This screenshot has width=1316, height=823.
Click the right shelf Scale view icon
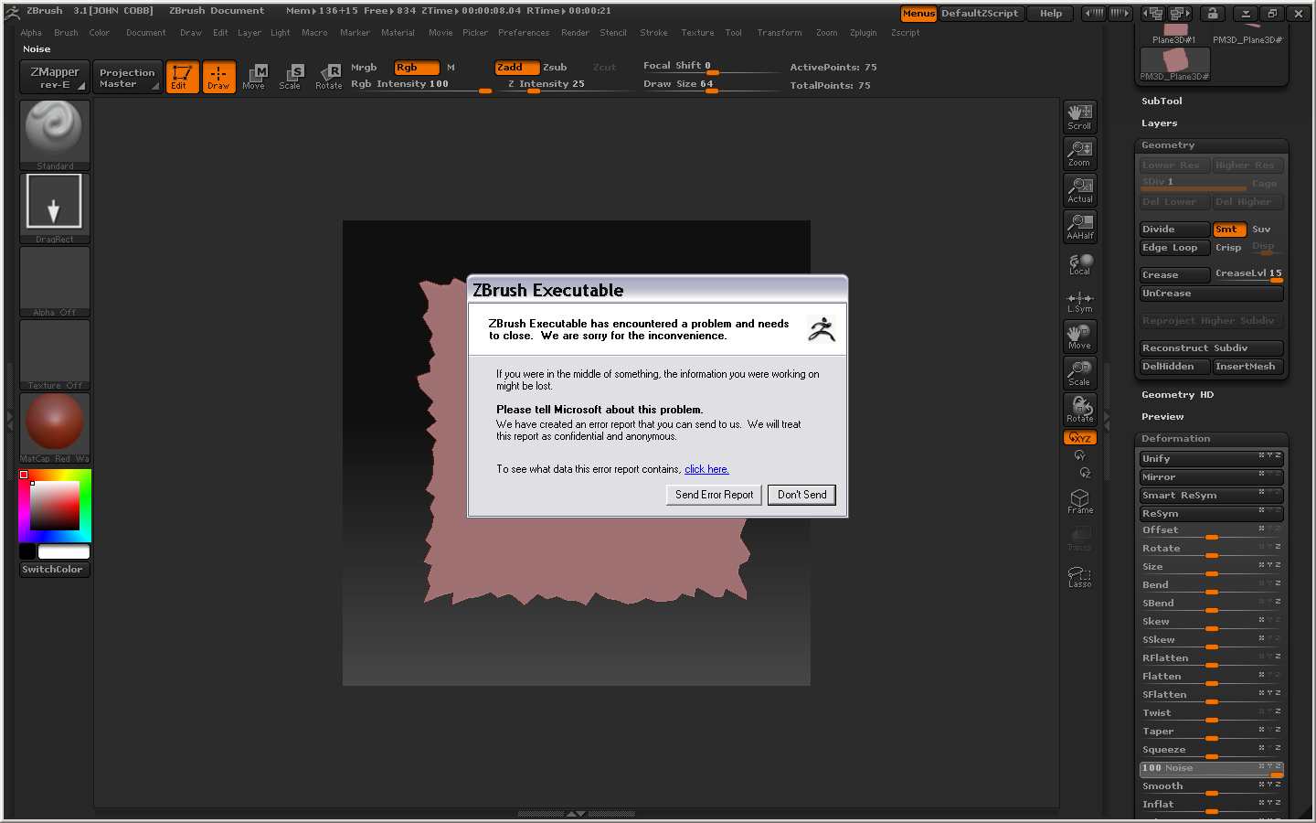[x=1080, y=373]
